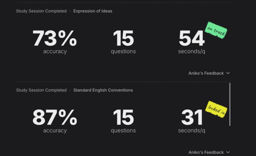
Task: Expand Aniko's Feedback under Expression of Ideas
Action: coord(206,73)
